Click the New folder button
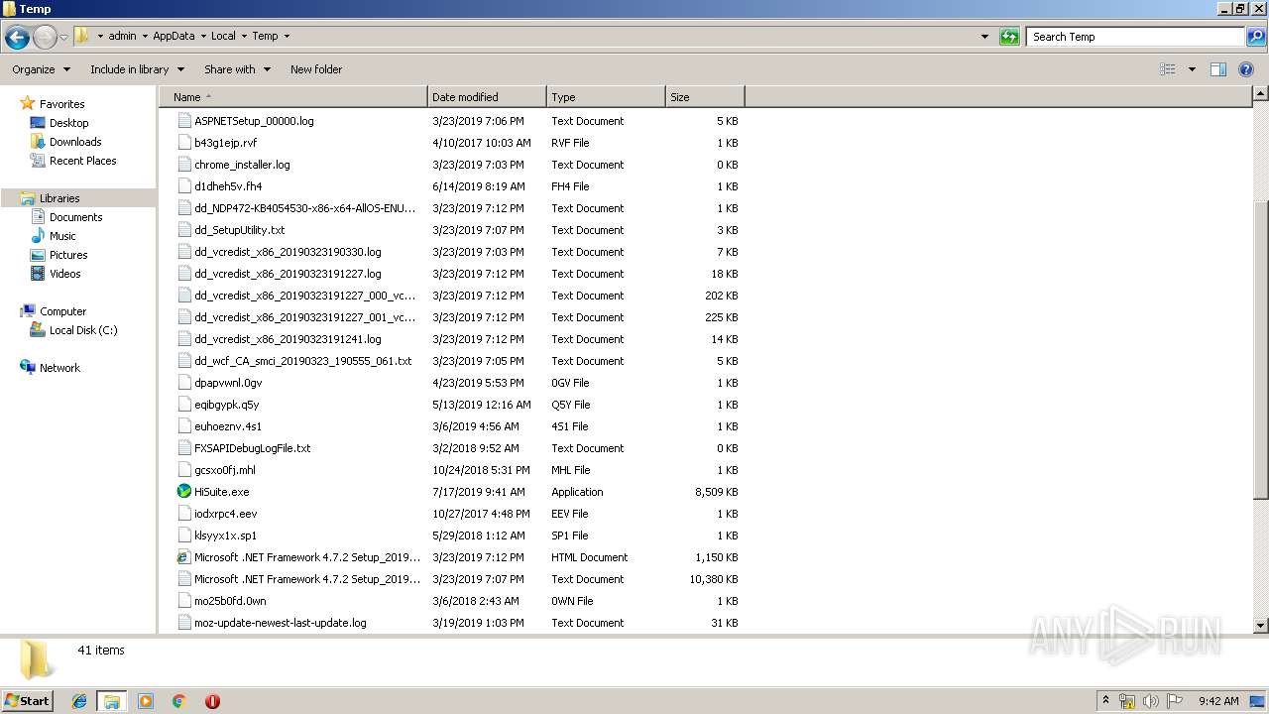The width and height of the screenshot is (1269, 714). [316, 69]
